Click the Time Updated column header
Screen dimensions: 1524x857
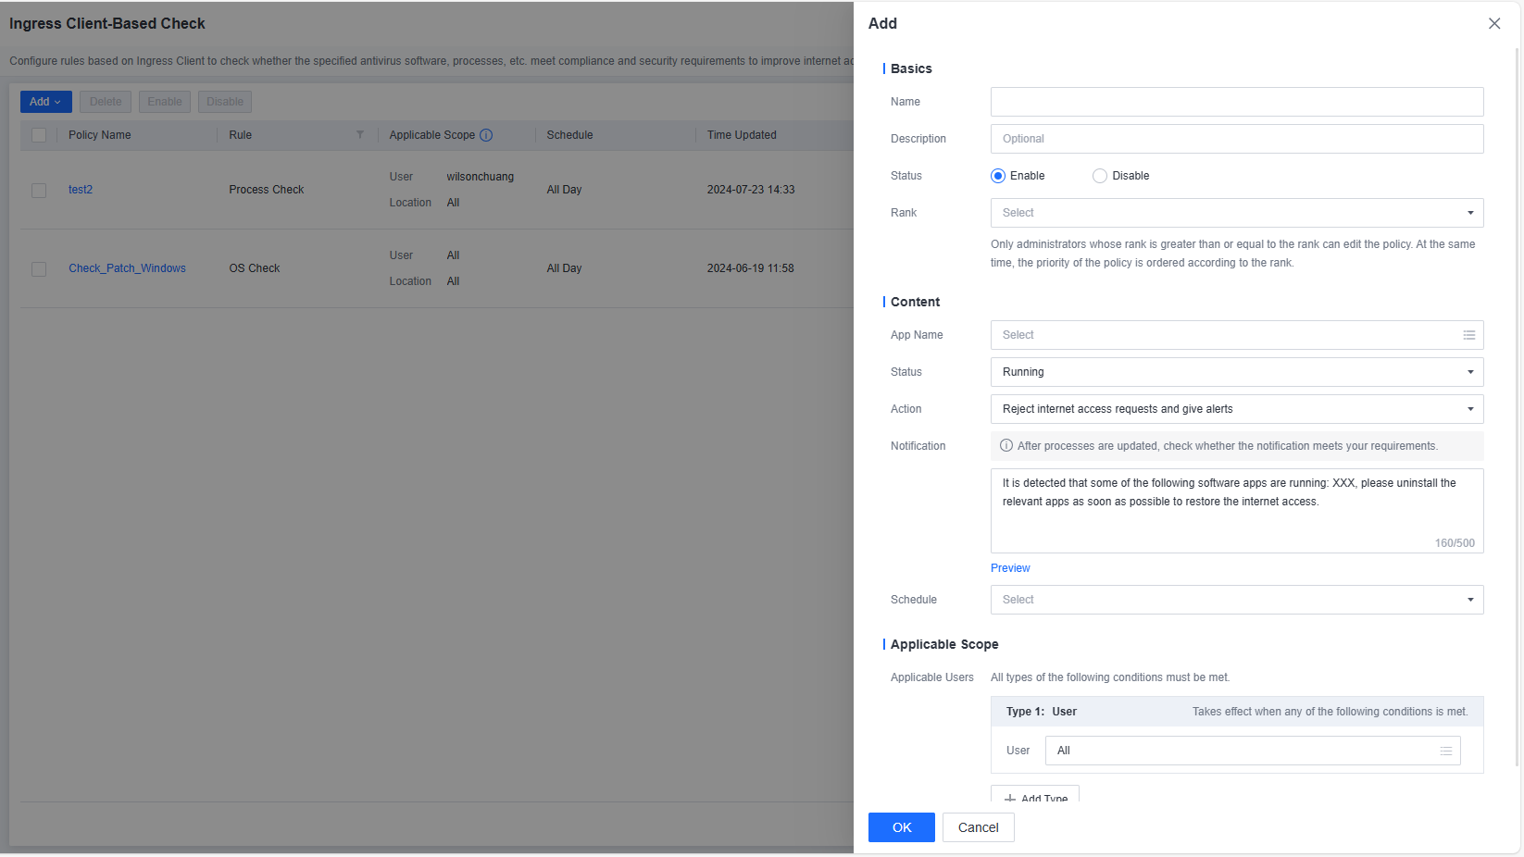[x=742, y=135]
